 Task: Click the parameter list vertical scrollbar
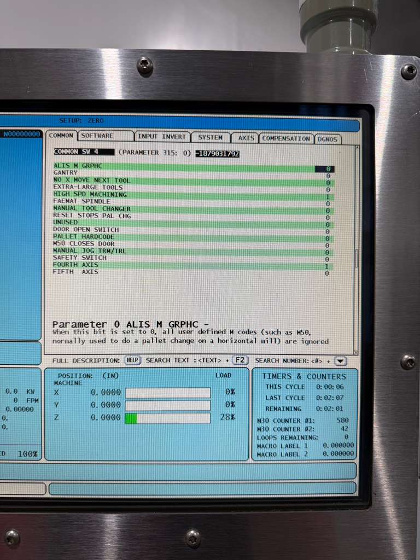tap(357, 257)
